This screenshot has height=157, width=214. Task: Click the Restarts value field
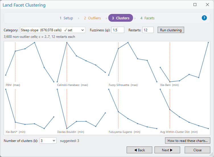148,30
